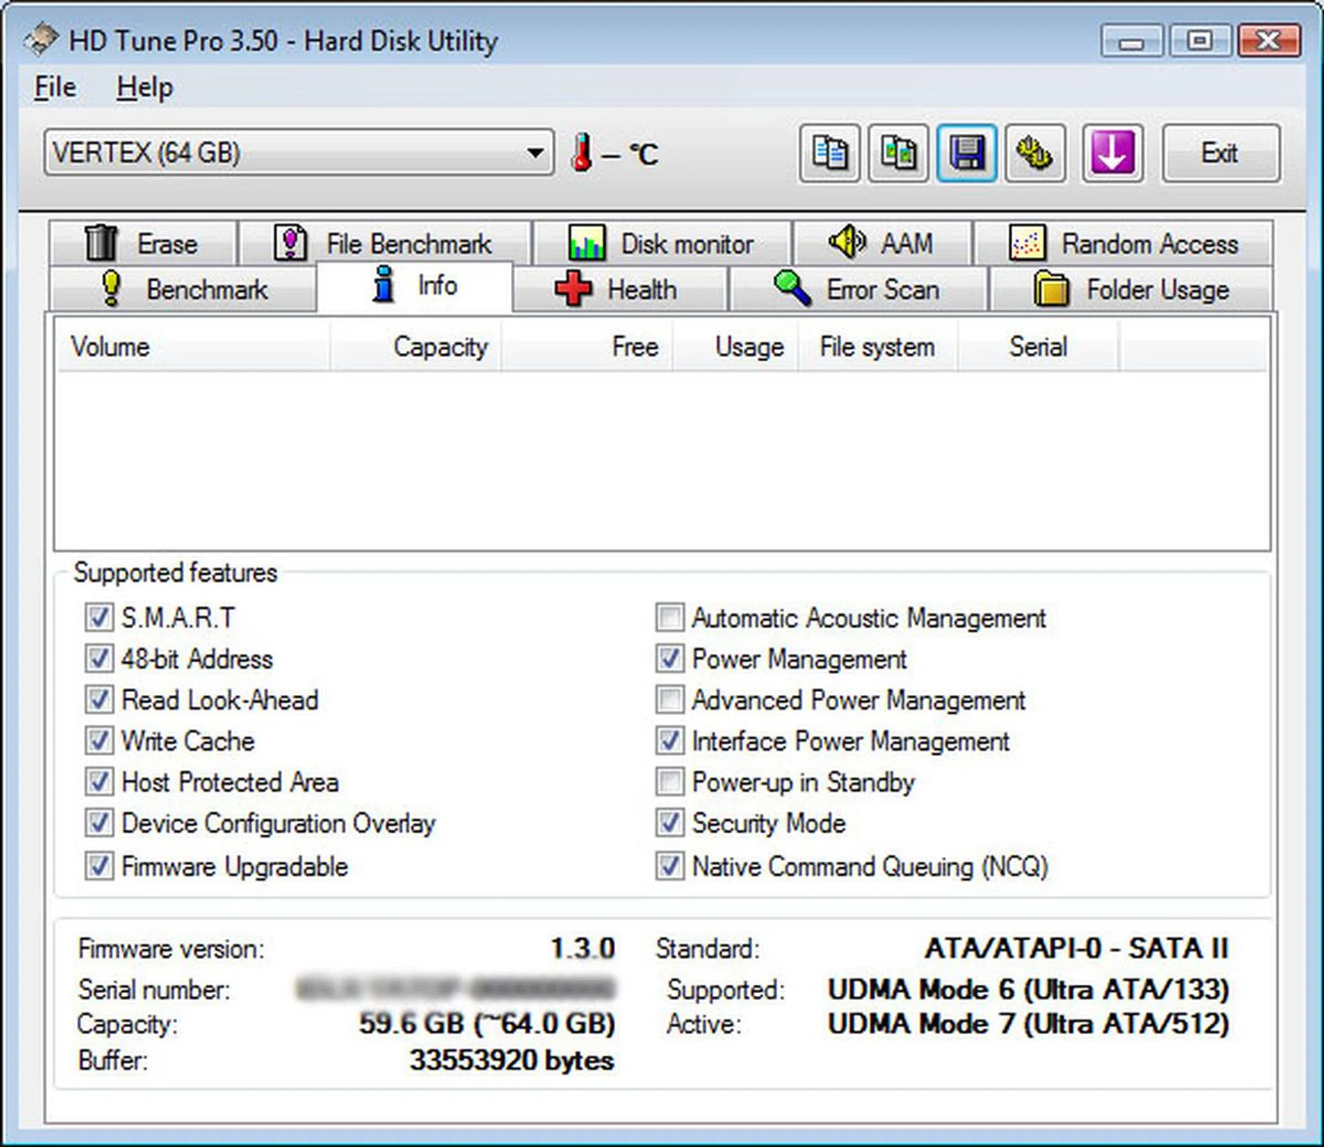Click the File system column header
The height and width of the screenshot is (1147, 1324).
coord(876,347)
